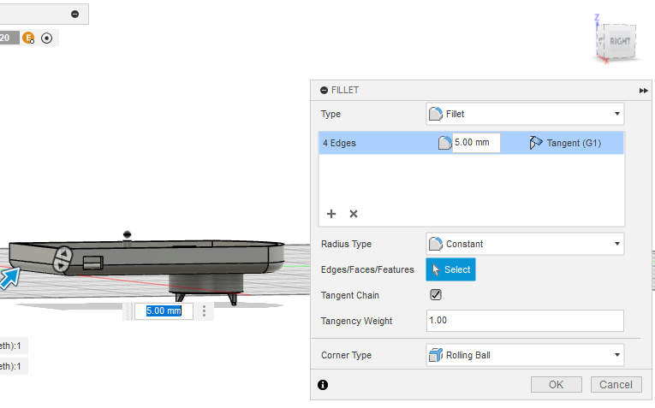
Task: Remove selection set with the X icon
Action: 354,214
